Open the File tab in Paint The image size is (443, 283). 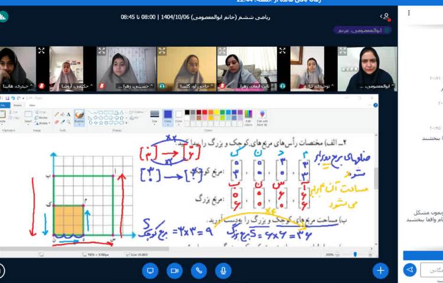pyautogui.click(x=4, y=106)
